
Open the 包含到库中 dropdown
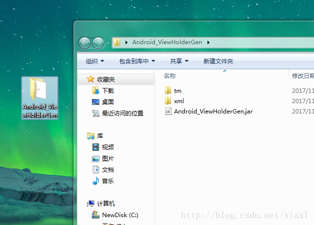137,61
